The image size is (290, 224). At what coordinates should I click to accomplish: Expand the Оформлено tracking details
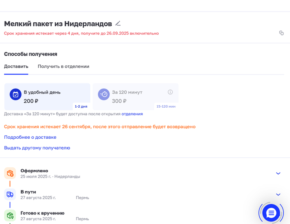pyautogui.click(x=278, y=173)
